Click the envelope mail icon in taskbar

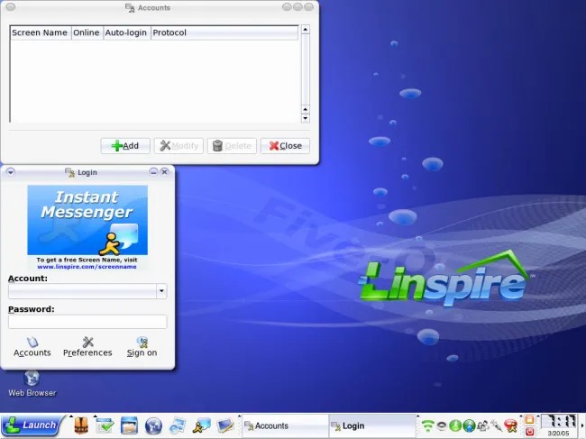click(225, 425)
